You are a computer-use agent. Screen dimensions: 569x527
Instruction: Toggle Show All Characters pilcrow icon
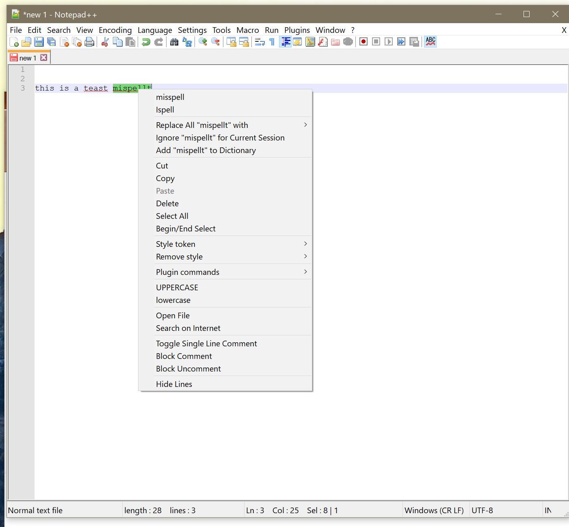point(272,42)
